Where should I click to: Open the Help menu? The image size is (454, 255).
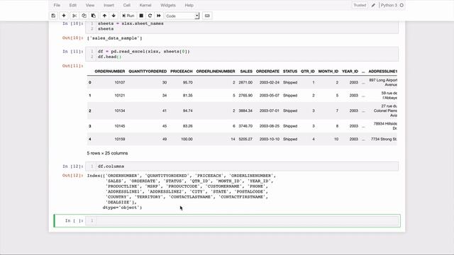point(189,5)
